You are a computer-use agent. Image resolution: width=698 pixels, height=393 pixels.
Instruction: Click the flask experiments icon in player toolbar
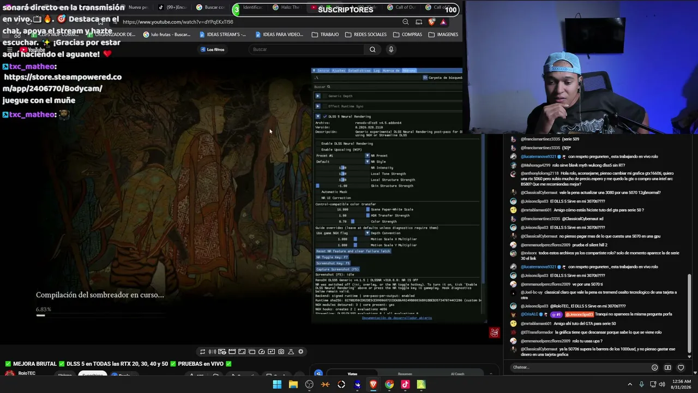(291, 352)
